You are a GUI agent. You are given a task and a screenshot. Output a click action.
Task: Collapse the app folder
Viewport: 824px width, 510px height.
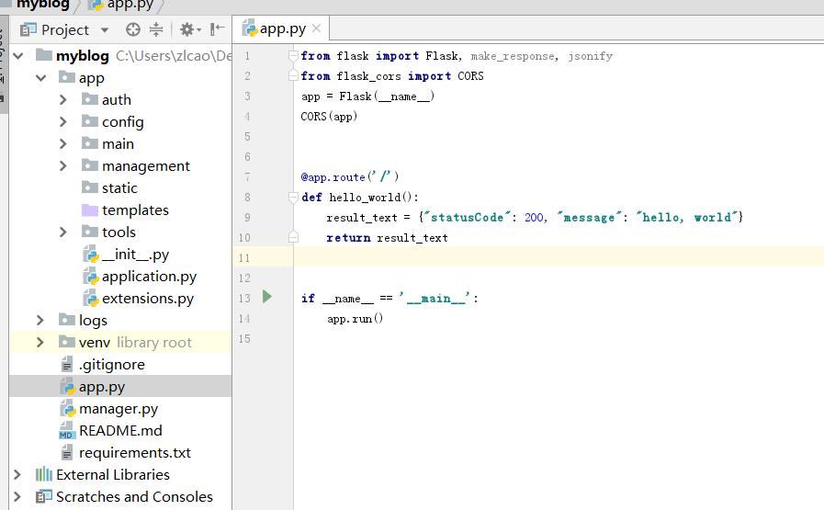pos(40,78)
